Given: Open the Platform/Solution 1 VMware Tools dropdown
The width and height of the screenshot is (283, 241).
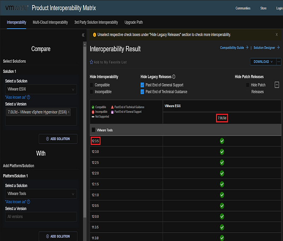Looking at the screenshot, I should tap(41, 194).
